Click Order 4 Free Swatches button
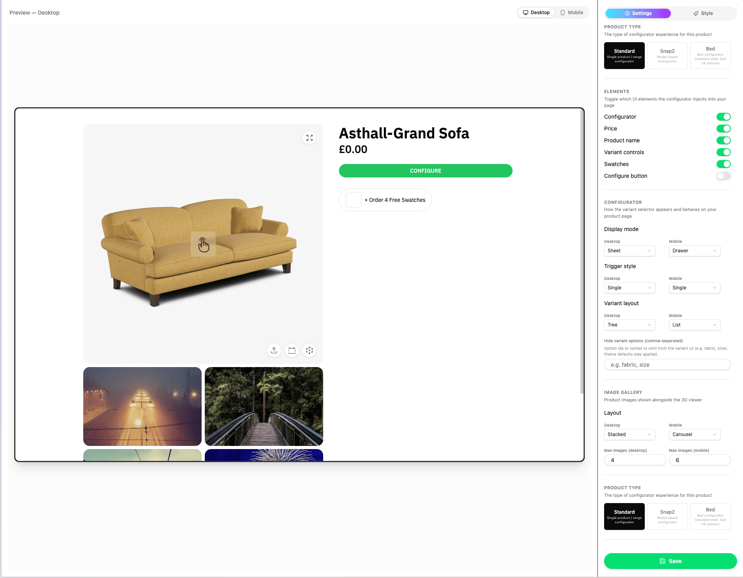The image size is (743, 578). point(386,200)
